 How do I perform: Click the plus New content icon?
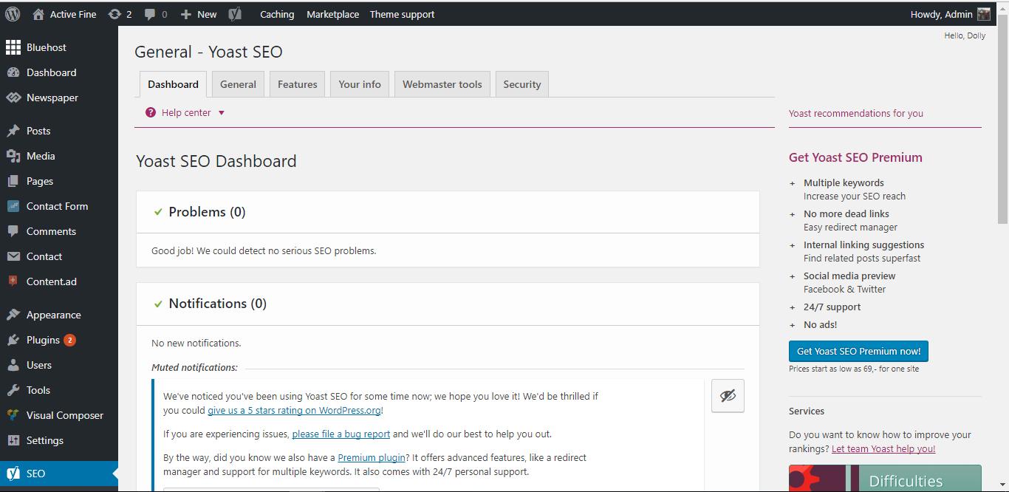[186, 14]
